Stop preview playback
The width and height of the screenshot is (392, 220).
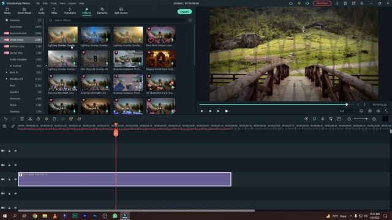tap(226, 111)
